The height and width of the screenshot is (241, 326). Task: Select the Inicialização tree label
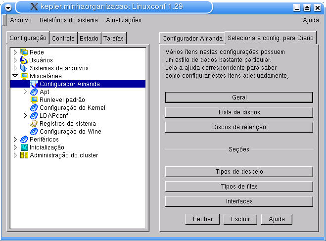(x=47, y=147)
